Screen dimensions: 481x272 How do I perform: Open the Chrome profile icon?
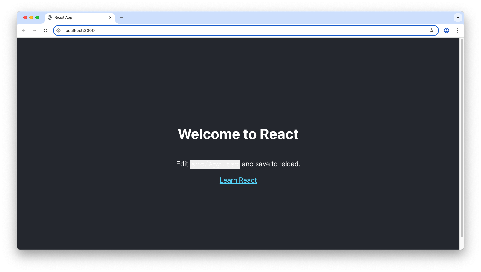pyautogui.click(x=446, y=31)
